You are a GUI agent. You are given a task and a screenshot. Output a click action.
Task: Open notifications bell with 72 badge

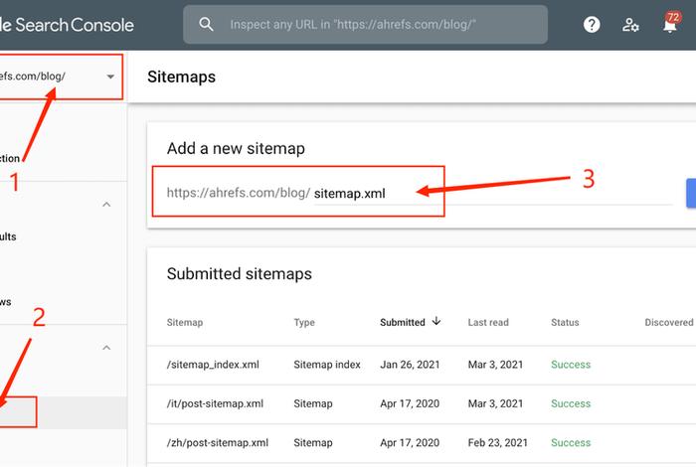pyautogui.click(x=671, y=23)
